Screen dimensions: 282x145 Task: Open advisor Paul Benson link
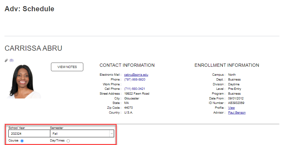click(237, 113)
